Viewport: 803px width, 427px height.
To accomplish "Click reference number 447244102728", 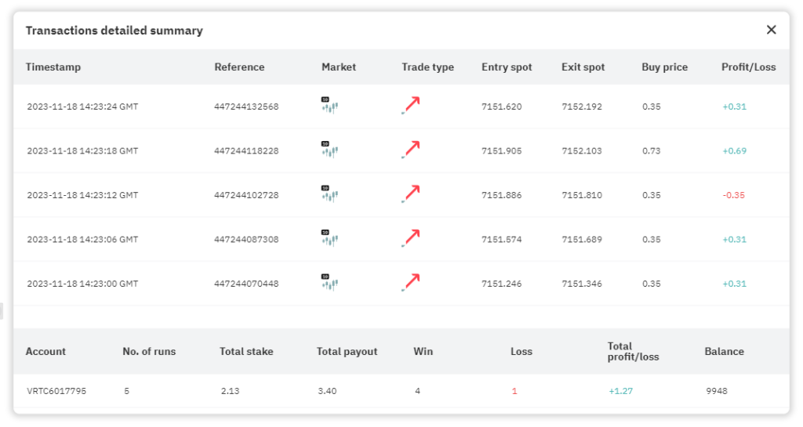I will [246, 195].
